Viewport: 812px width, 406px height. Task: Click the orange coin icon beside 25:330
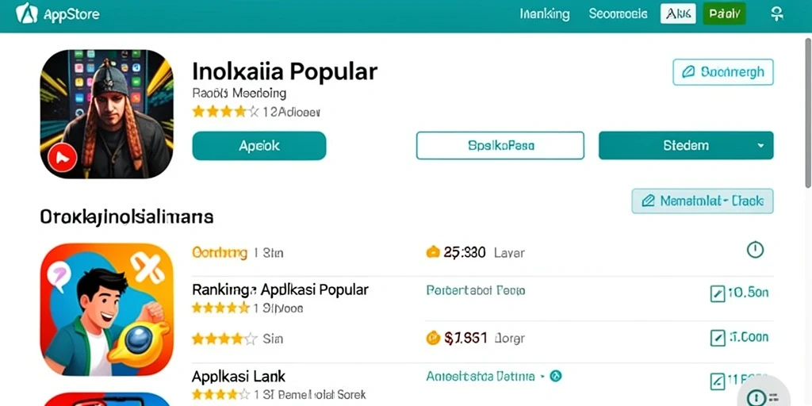point(432,252)
